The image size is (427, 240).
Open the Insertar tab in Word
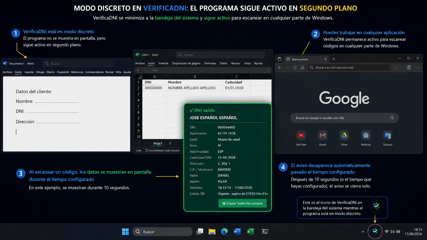pos(29,72)
